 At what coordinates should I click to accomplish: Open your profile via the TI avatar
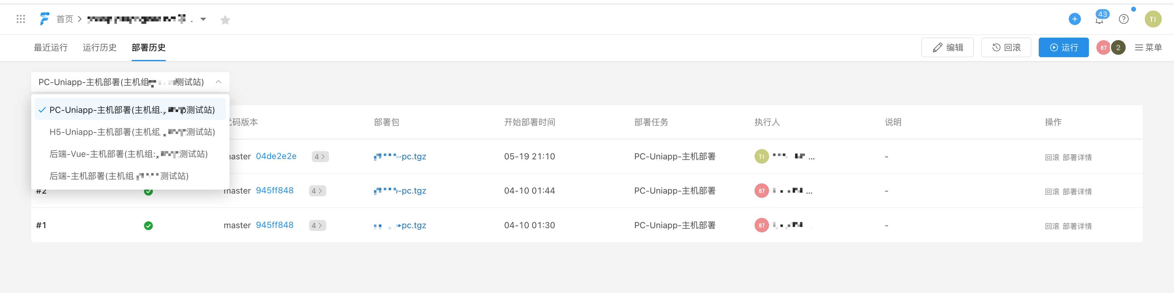[1153, 19]
